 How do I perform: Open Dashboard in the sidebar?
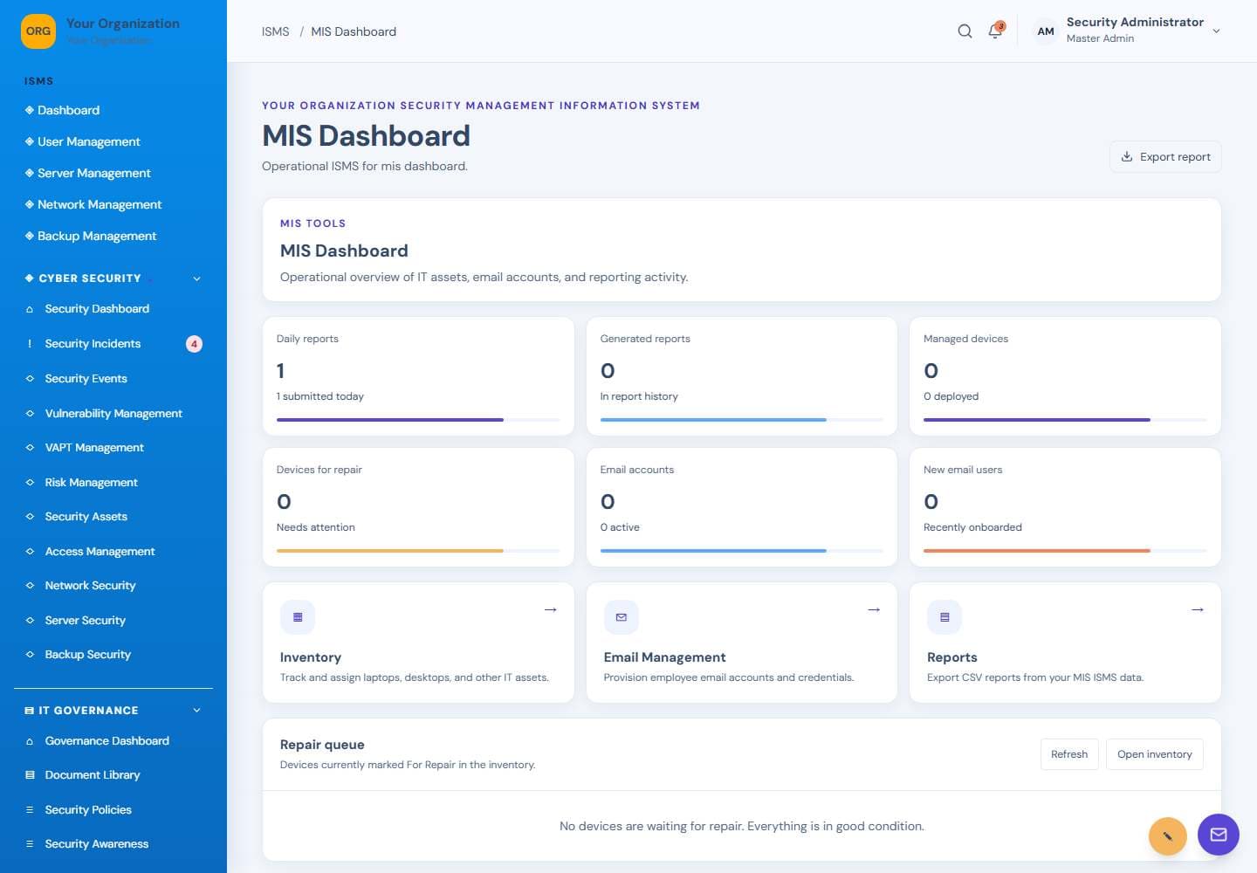click(113, 110)
